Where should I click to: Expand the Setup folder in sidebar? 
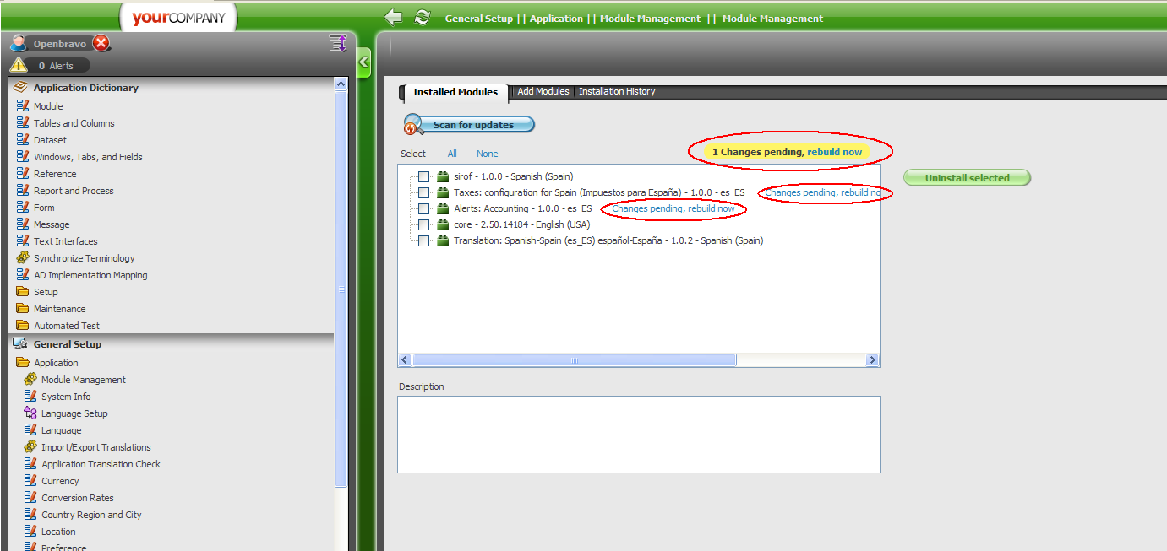click(x=23, y=292)
